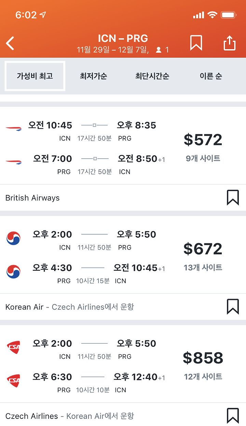The image size is (246, 426).
Task: Switch to 최단시간순 sort tab
Action: (152, 76)
